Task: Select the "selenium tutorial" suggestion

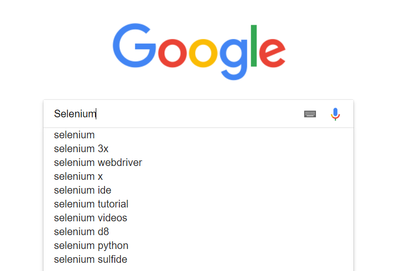Action: (91, 204)
